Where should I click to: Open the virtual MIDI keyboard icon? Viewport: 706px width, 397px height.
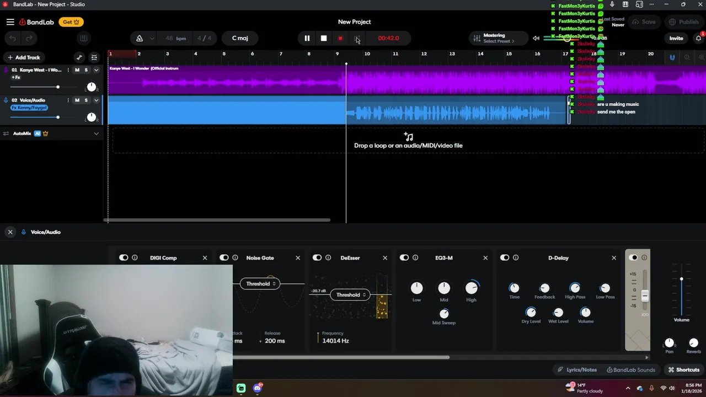(83, 38)
